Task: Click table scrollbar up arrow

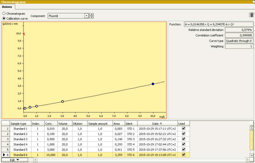Action: coord(252,128)
